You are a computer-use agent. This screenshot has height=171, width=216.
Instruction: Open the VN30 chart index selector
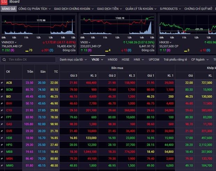point(85,42)
